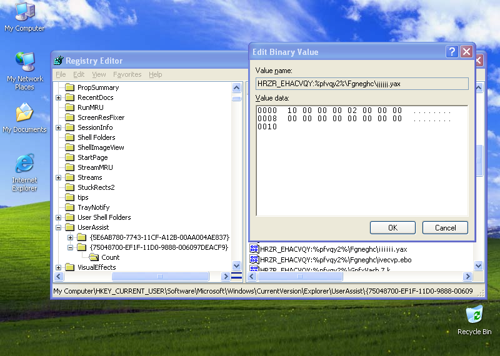Screen dimensions: 500x356
Task: Expand the VisualEffects tree node
Action: (x=58, y=267)
